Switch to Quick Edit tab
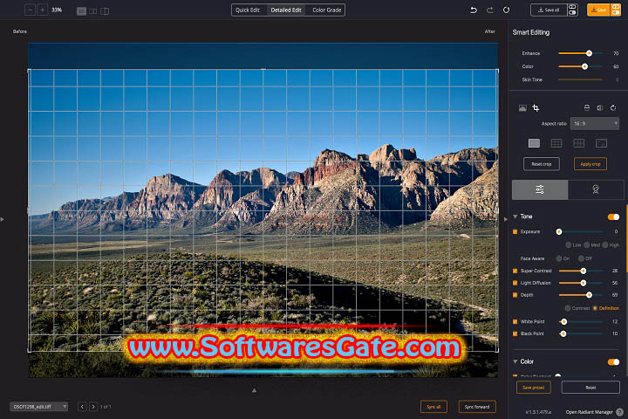The image size is (628, 419). click(248, 10)
